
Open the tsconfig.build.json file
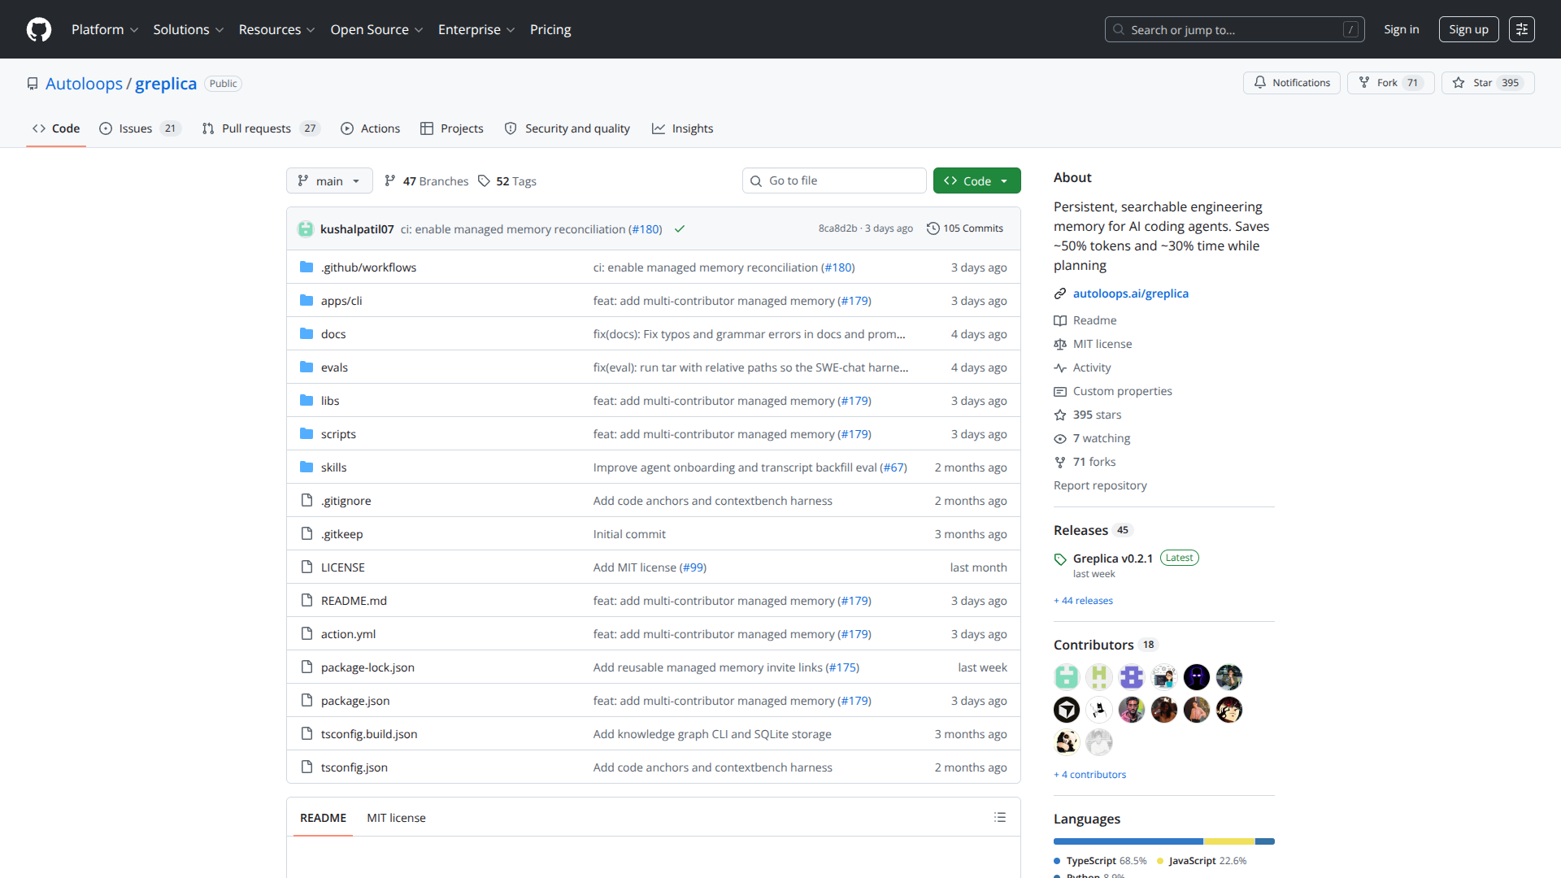pos(369,734)
